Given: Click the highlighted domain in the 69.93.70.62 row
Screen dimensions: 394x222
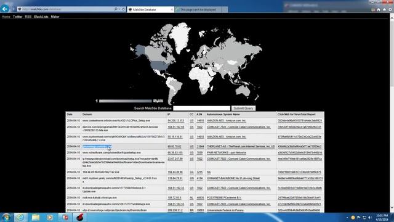Looking at the screenshot, I should click(x=97, y=146).
